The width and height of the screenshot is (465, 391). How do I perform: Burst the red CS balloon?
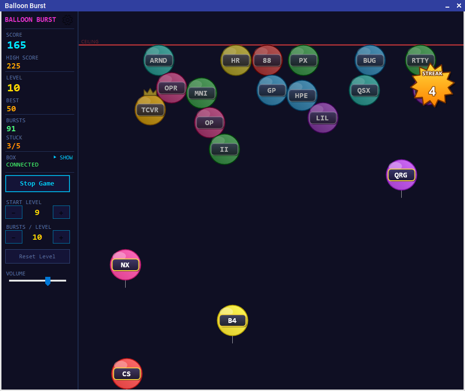(127, 373)
